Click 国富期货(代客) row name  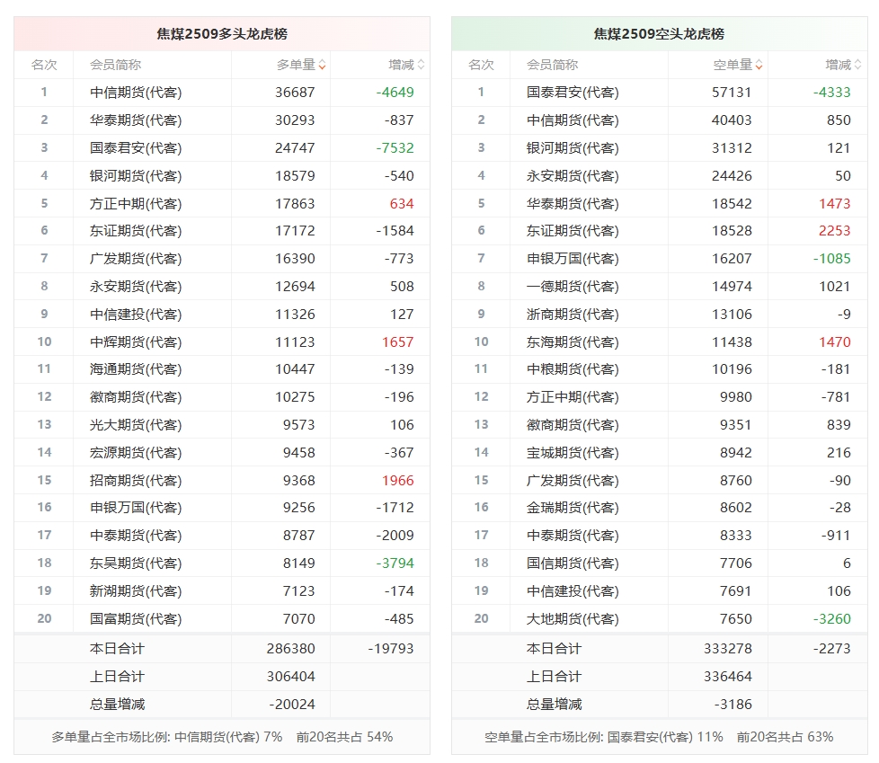tap(136, 619)
